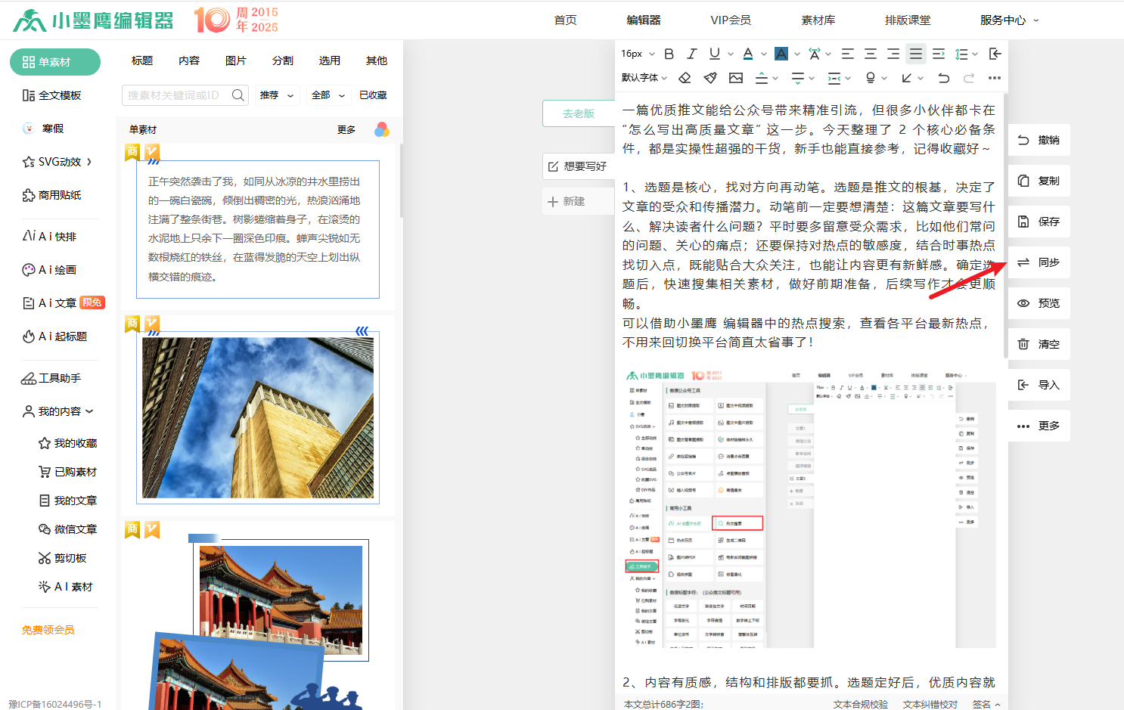
Task: Click the toolbar redo arrow icon
Action: pyautogui.click(x=969, y=78)
